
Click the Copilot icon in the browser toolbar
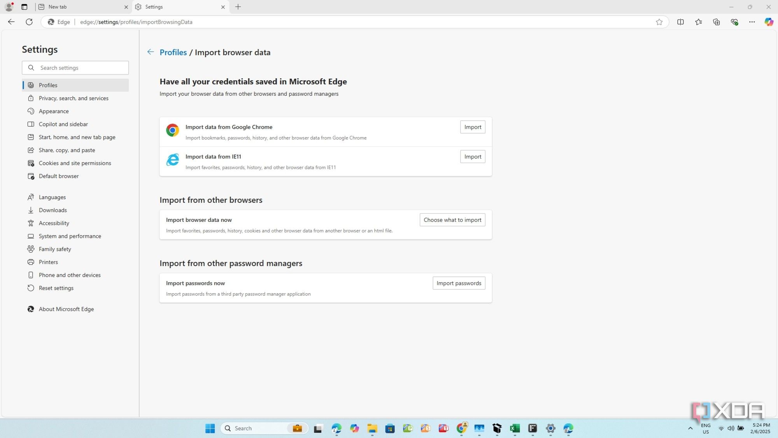(769, 22)
